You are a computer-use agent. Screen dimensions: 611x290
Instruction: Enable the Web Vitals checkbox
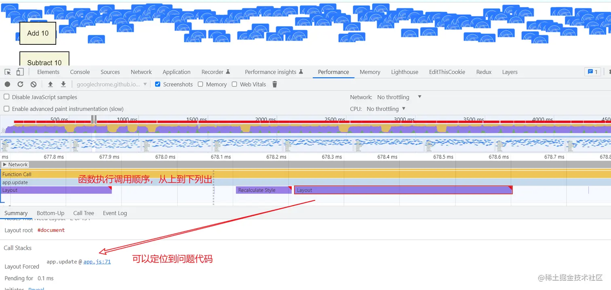click(234, 84)
